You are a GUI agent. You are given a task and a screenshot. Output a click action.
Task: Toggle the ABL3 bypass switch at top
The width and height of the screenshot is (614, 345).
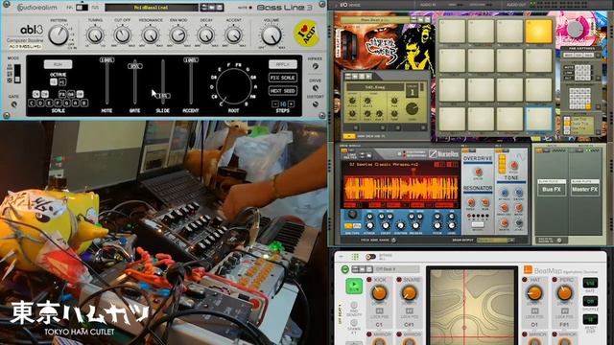tap(82, 7)
